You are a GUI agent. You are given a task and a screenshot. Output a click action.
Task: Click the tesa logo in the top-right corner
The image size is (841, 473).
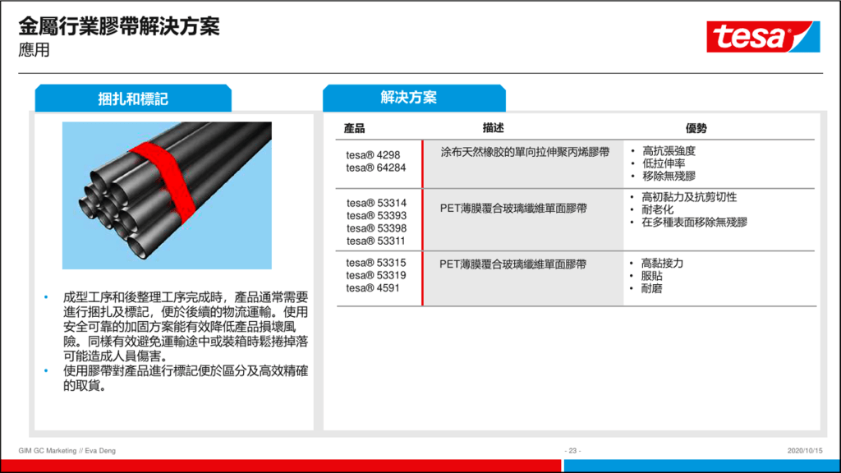point(762,37)
